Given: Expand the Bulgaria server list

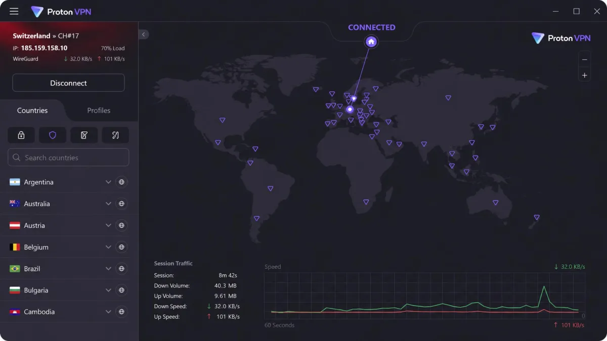Looking at the screenshot, I should pyautogui.click(x=108, y=290).
